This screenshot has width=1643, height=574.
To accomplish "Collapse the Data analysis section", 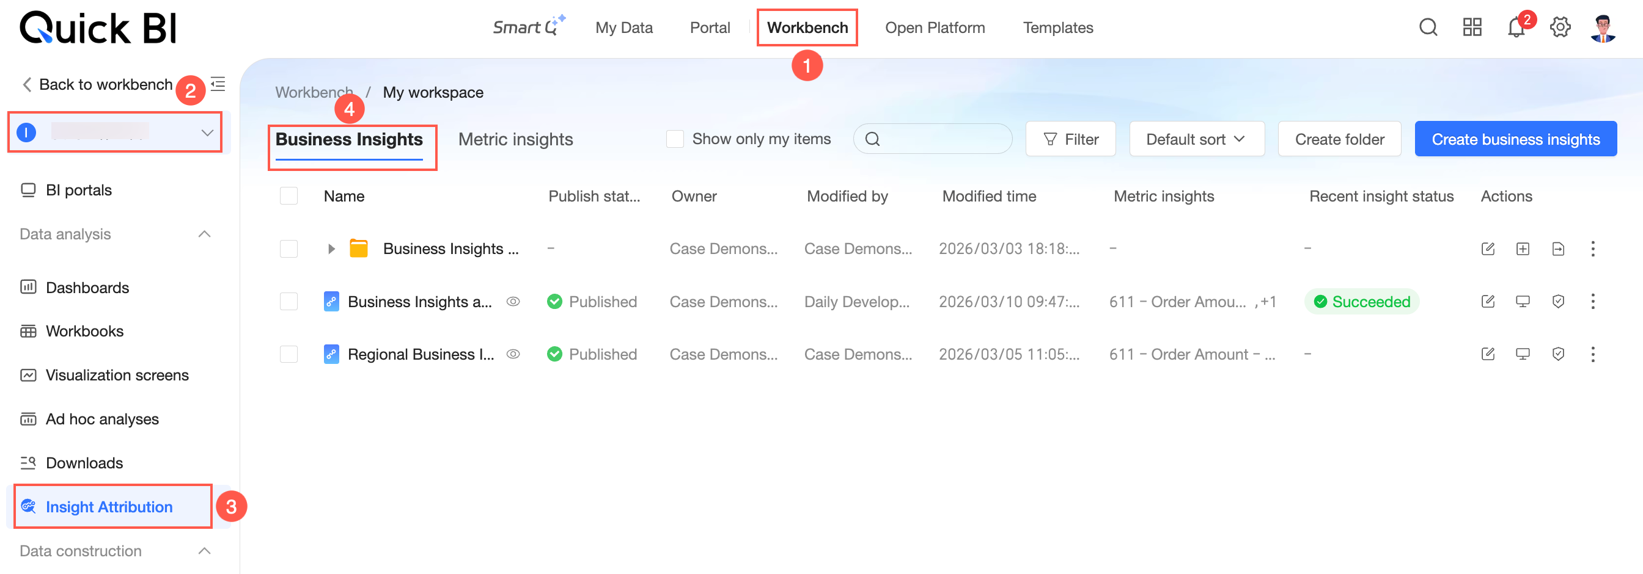I will pos(205,234).
